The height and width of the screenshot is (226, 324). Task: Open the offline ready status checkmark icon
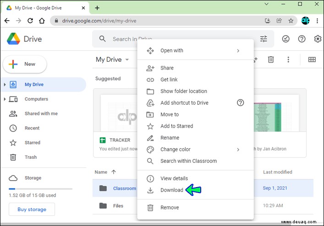[x=286, y=39]
